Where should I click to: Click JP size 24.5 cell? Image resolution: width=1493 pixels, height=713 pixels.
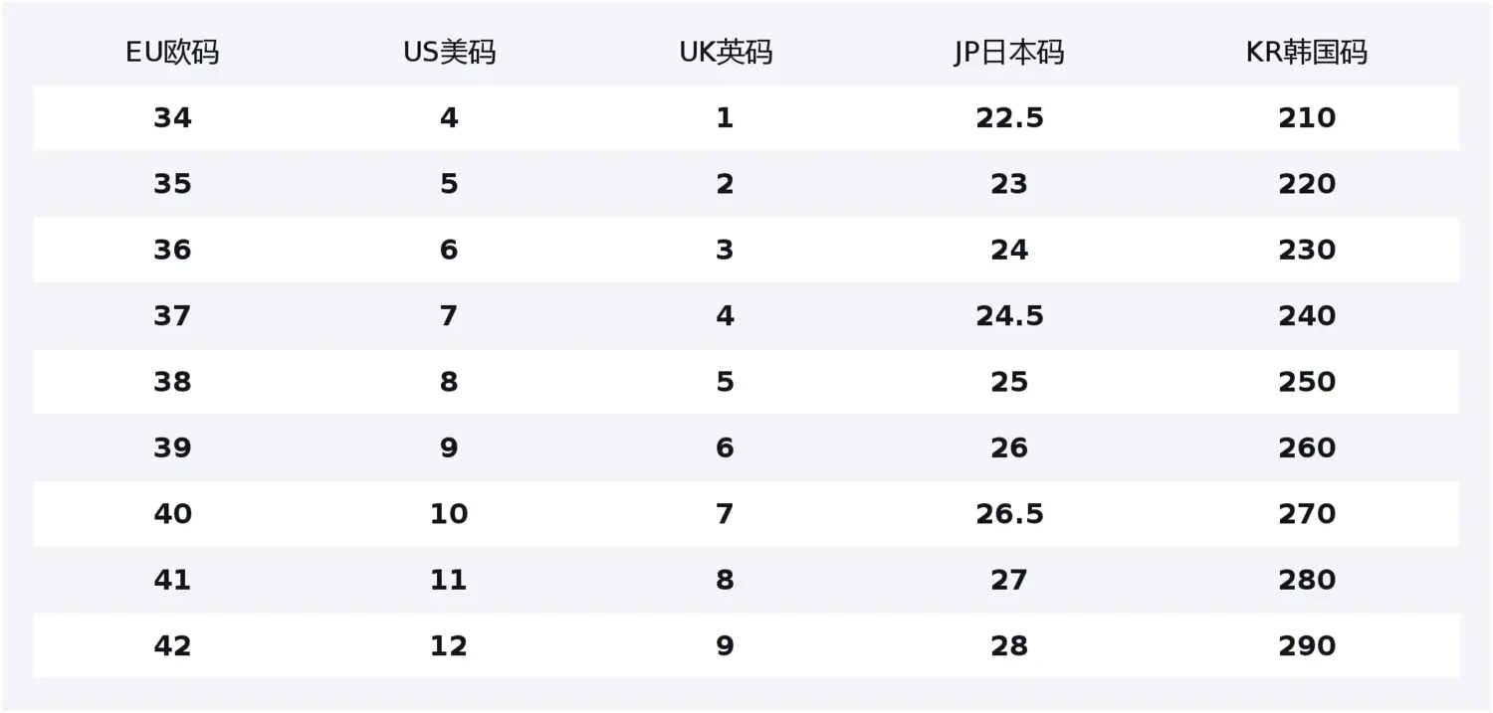[x=1009, y=316]
